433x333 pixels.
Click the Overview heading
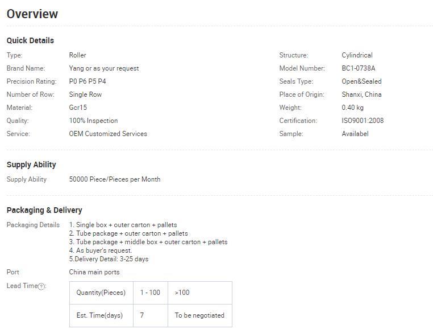click(32, 14)
